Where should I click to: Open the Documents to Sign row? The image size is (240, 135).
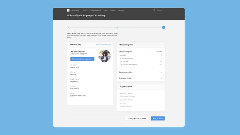coord(141,72)
